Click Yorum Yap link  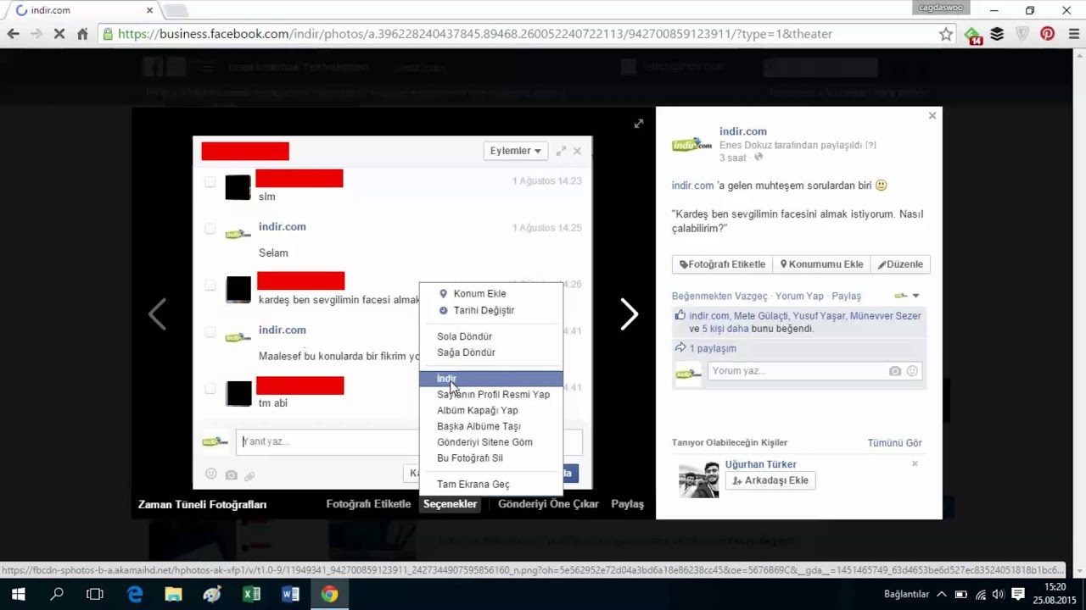point(799,297)
